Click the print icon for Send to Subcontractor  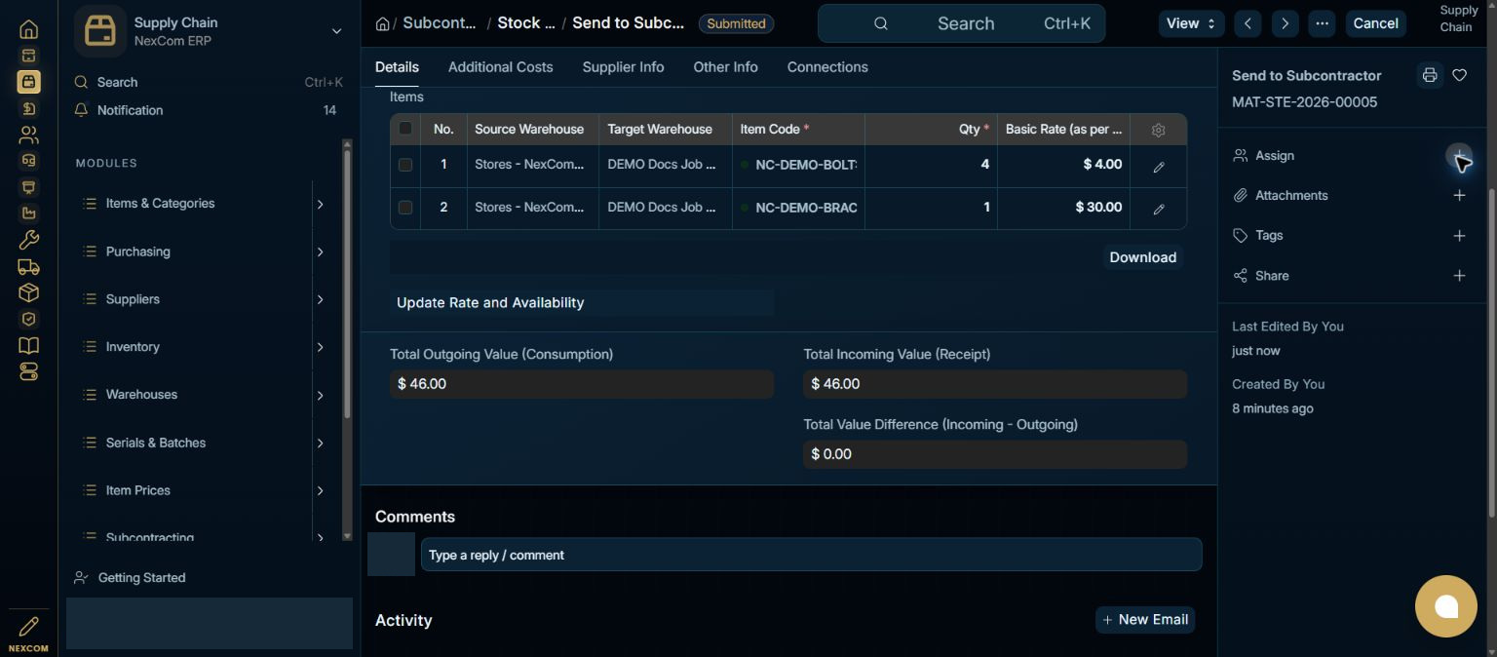(x=1430, y=75)
